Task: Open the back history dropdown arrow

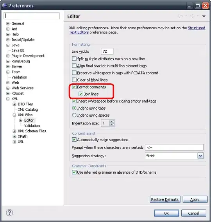Action: tap(186, 16)
